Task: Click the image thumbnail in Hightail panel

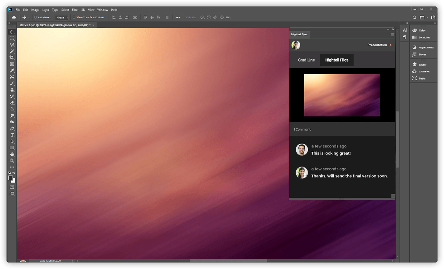Action: tap(342, 95)
